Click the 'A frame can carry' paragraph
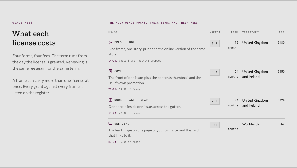This screenshot has width=297, height=168. 51,87
